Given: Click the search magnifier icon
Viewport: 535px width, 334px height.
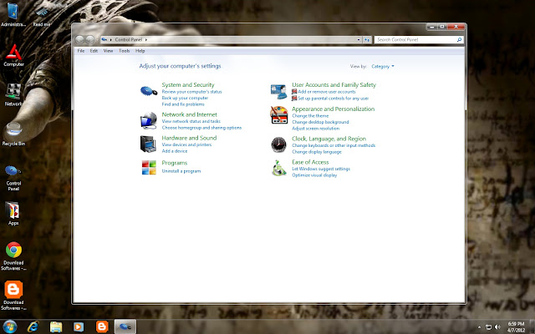Looking at the screenshot, I should coord(459,40).
